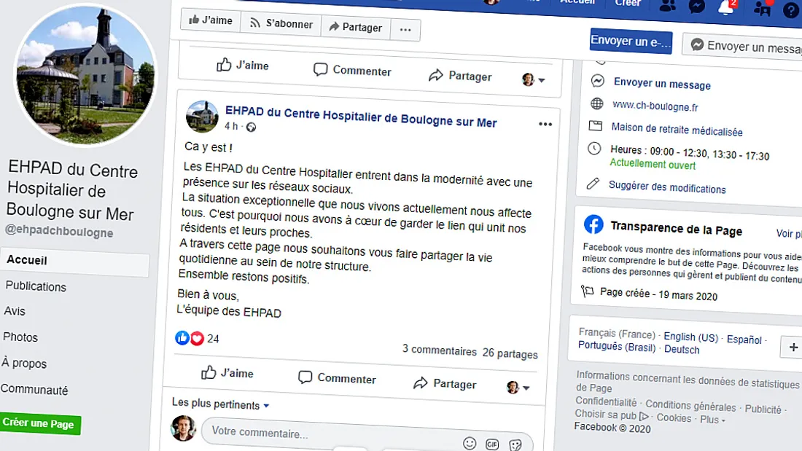
Task: Click the GIF icon in comment box
Action: pyautogui.click(x=492, y=444)
